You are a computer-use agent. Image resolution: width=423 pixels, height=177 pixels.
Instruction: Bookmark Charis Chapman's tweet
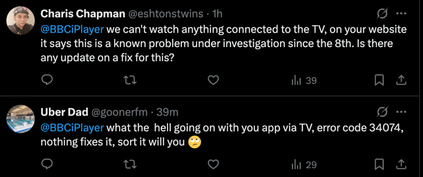(379, 80)
